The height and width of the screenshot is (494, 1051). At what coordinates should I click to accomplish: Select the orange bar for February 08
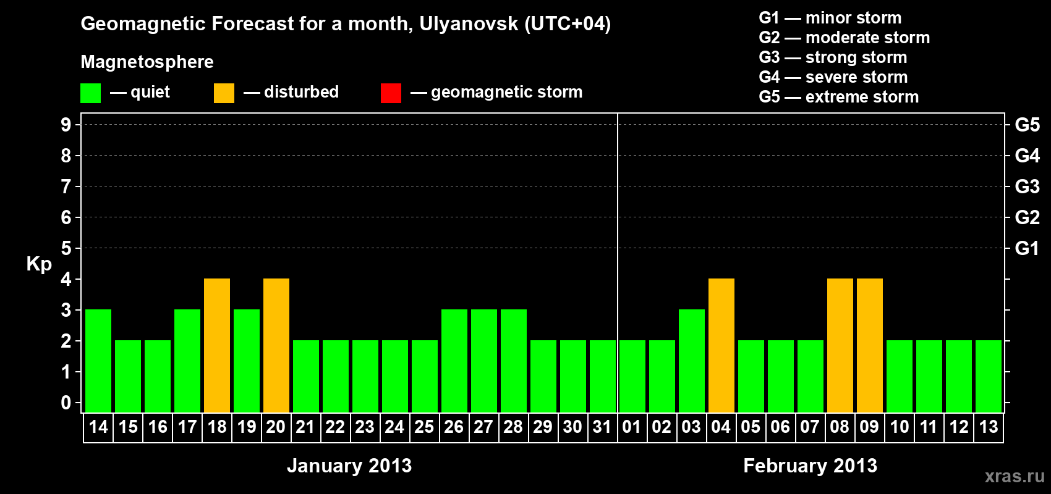[x=840, y=346]
